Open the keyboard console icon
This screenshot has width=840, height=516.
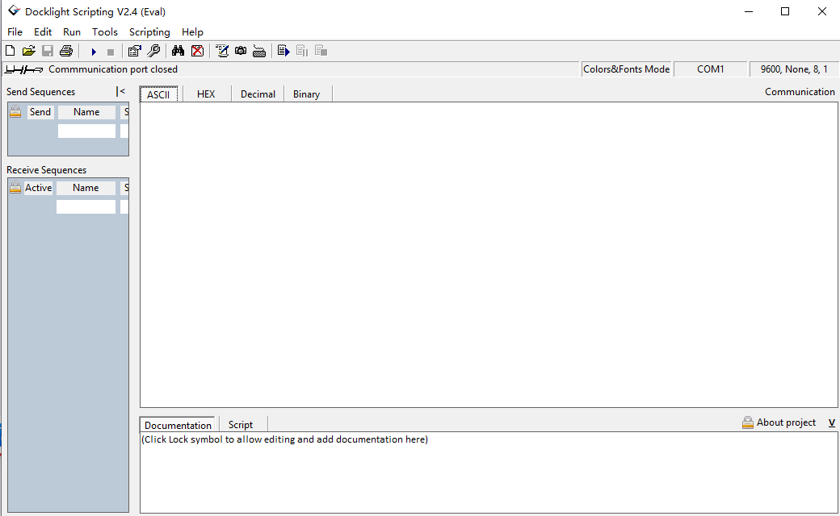259,52
